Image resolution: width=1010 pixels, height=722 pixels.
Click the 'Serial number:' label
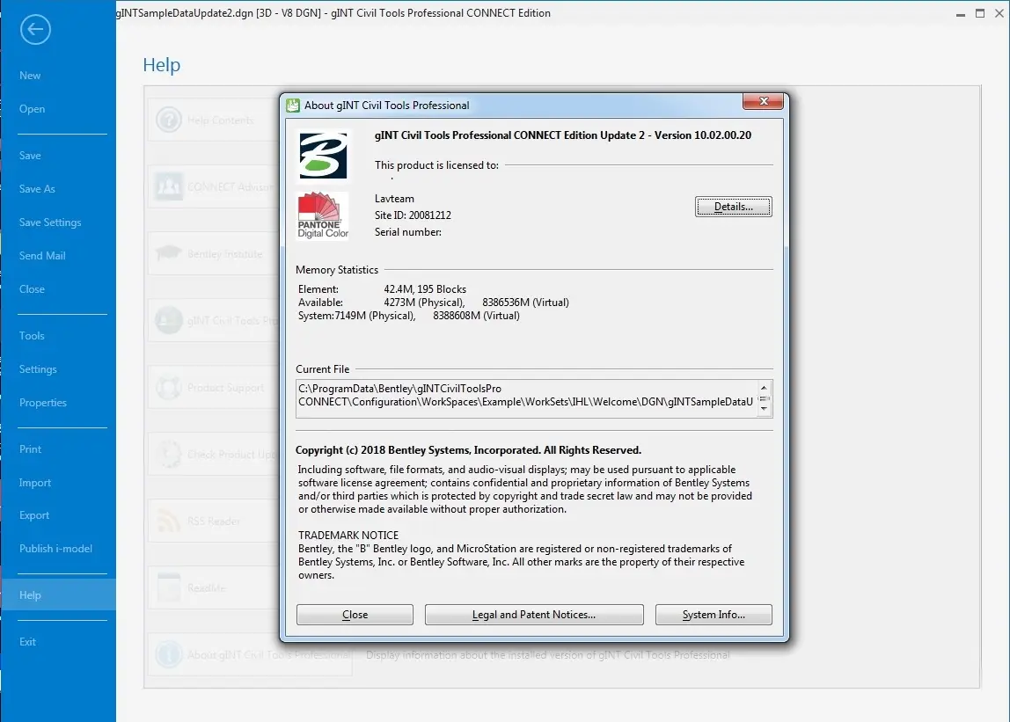click(x=408, y=232)
